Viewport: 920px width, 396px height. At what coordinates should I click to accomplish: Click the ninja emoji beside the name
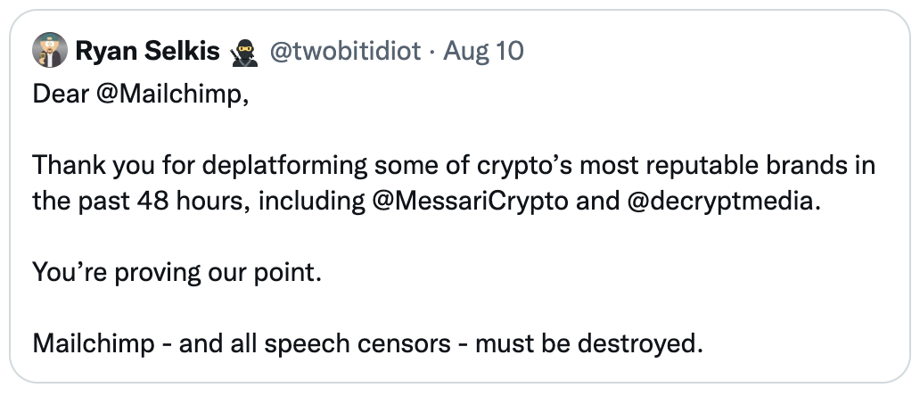click(x=243, y=52)
